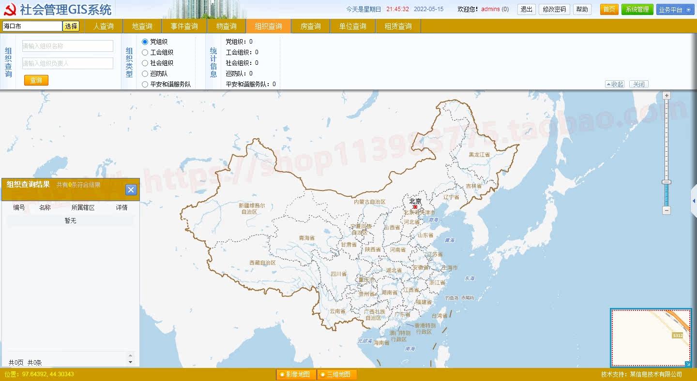Image resolution: width=697 pixels, height=381 pixels.
Task: Collapse the overview mini-map via corner arrow
Action: pos(688,364)
